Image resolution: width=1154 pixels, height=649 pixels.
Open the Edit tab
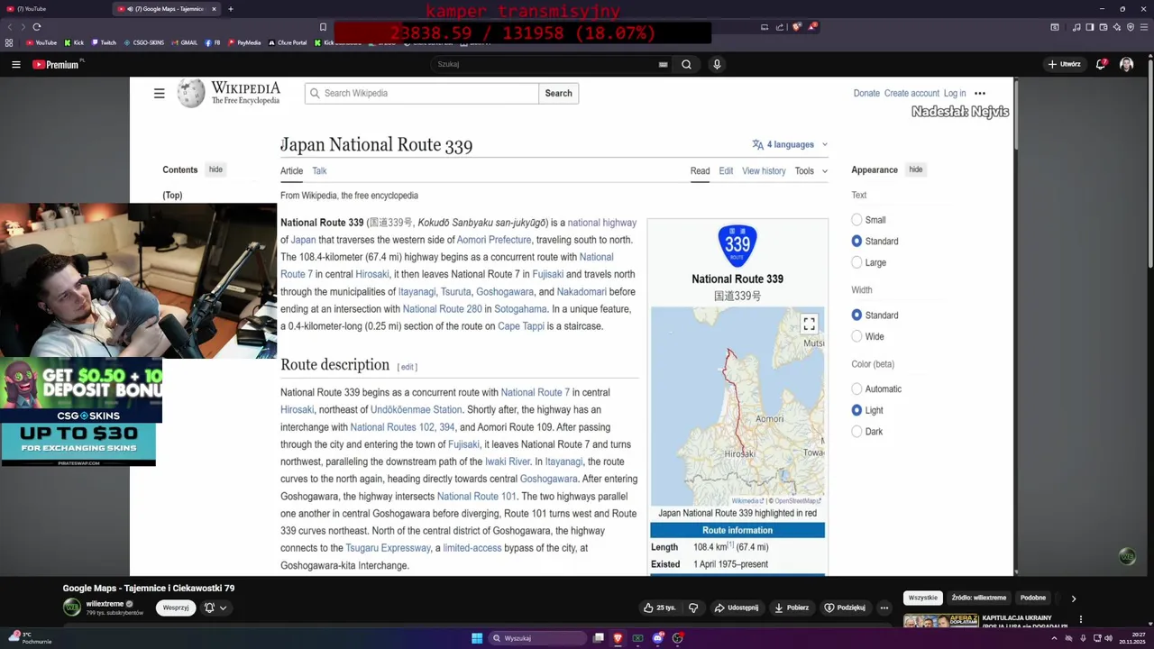point(726,170)
